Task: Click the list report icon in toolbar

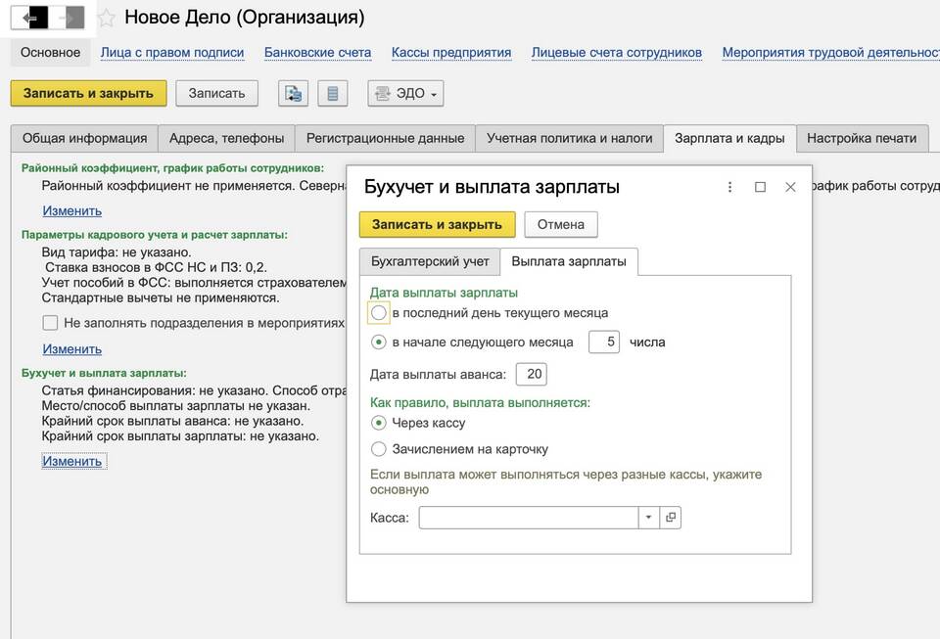Action: pos(333,94)
